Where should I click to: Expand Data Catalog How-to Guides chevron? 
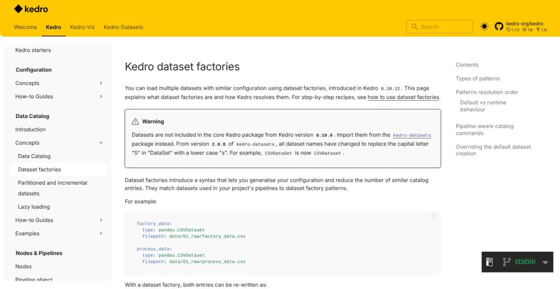click(101, 220)
